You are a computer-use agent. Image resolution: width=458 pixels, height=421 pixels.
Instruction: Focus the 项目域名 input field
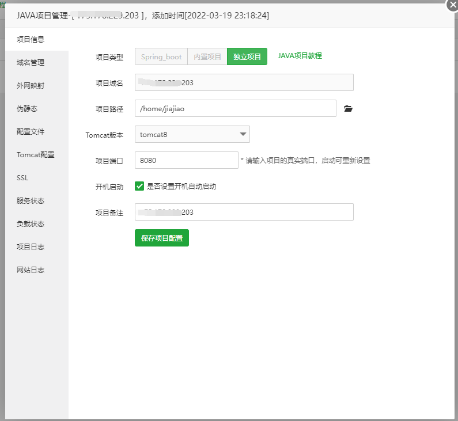(244, 82)
